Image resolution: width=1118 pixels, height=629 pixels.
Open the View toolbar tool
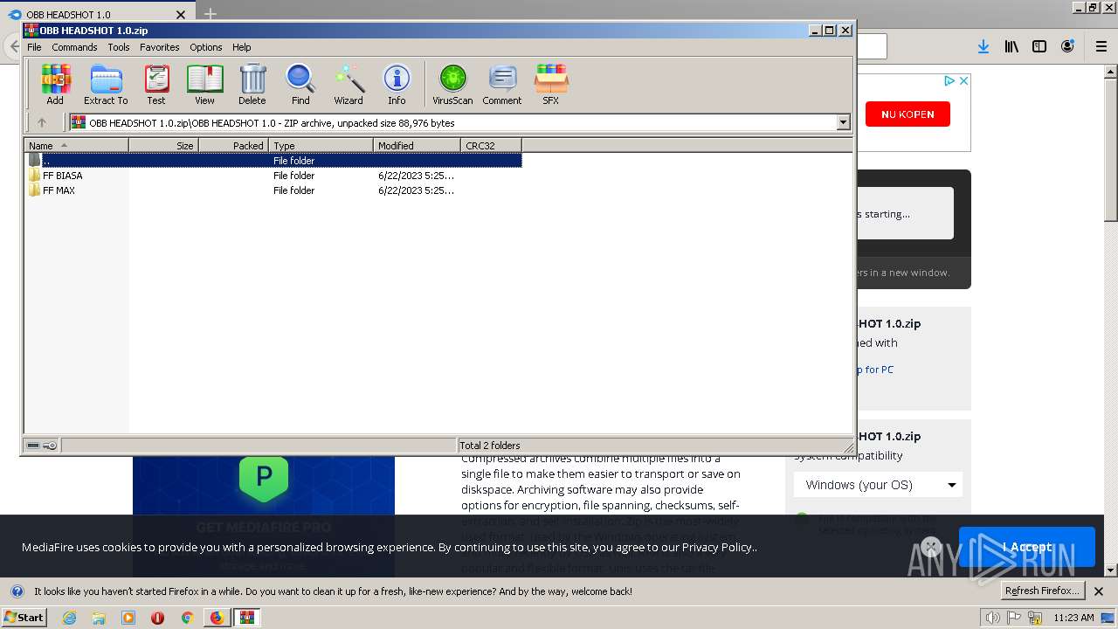[x=204, y=85]
